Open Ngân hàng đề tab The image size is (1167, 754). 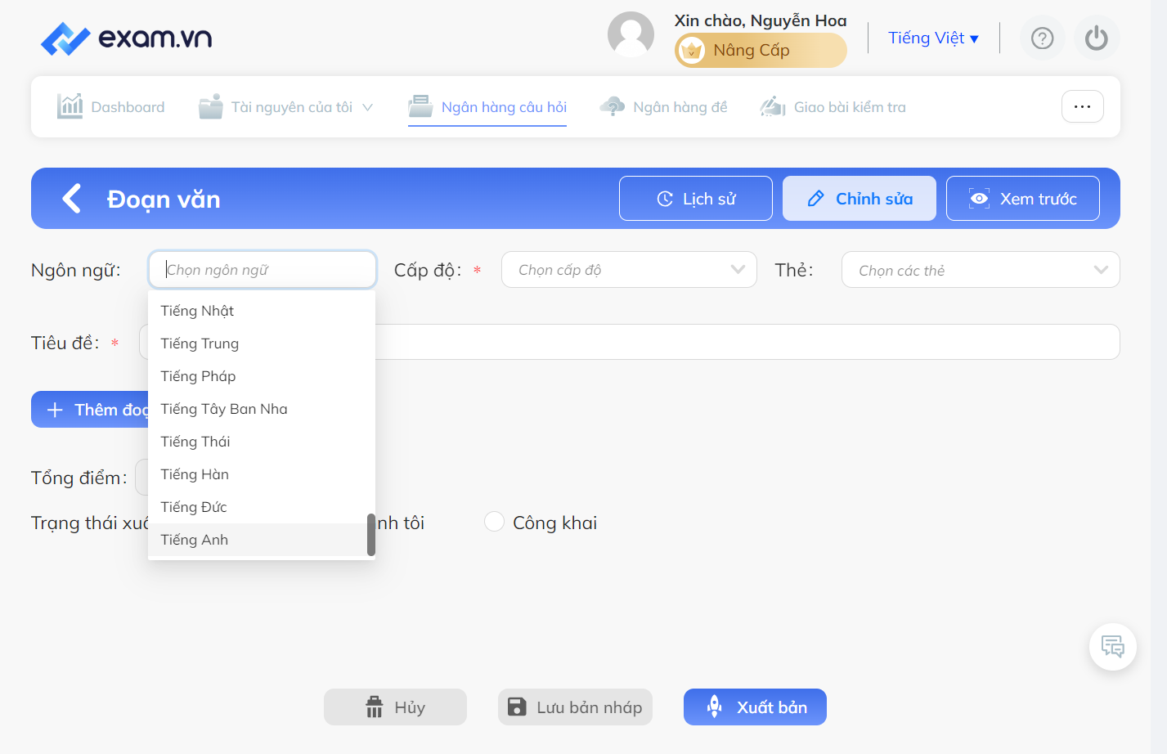[x=663, y=107]
